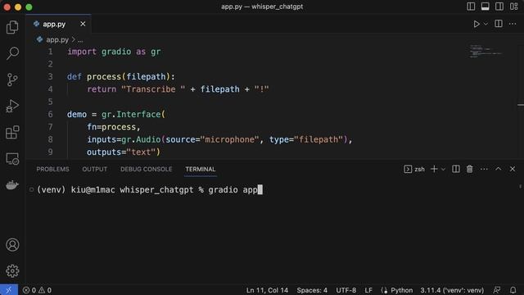
Task: Click the "microphone" string
Action: tap(229, 139)
